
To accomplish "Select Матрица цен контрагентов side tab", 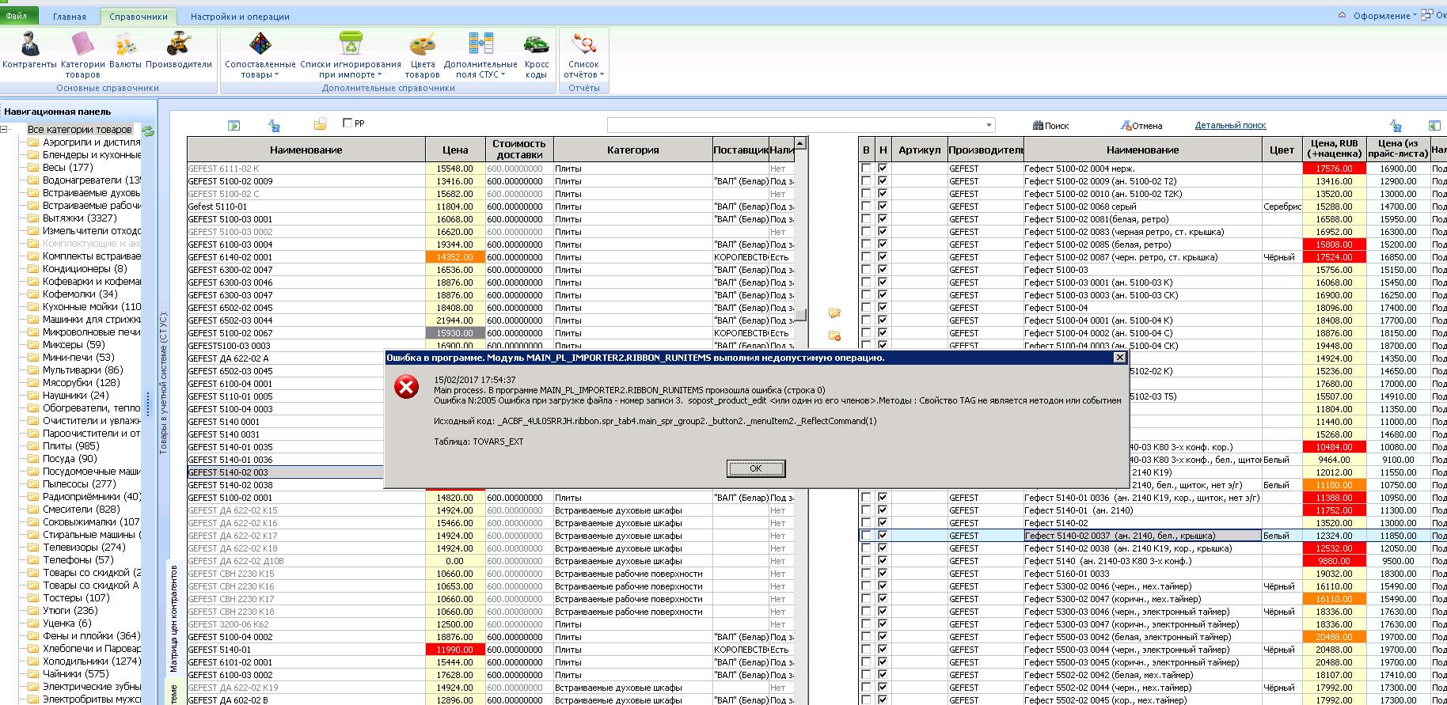I will coord(174,619).
